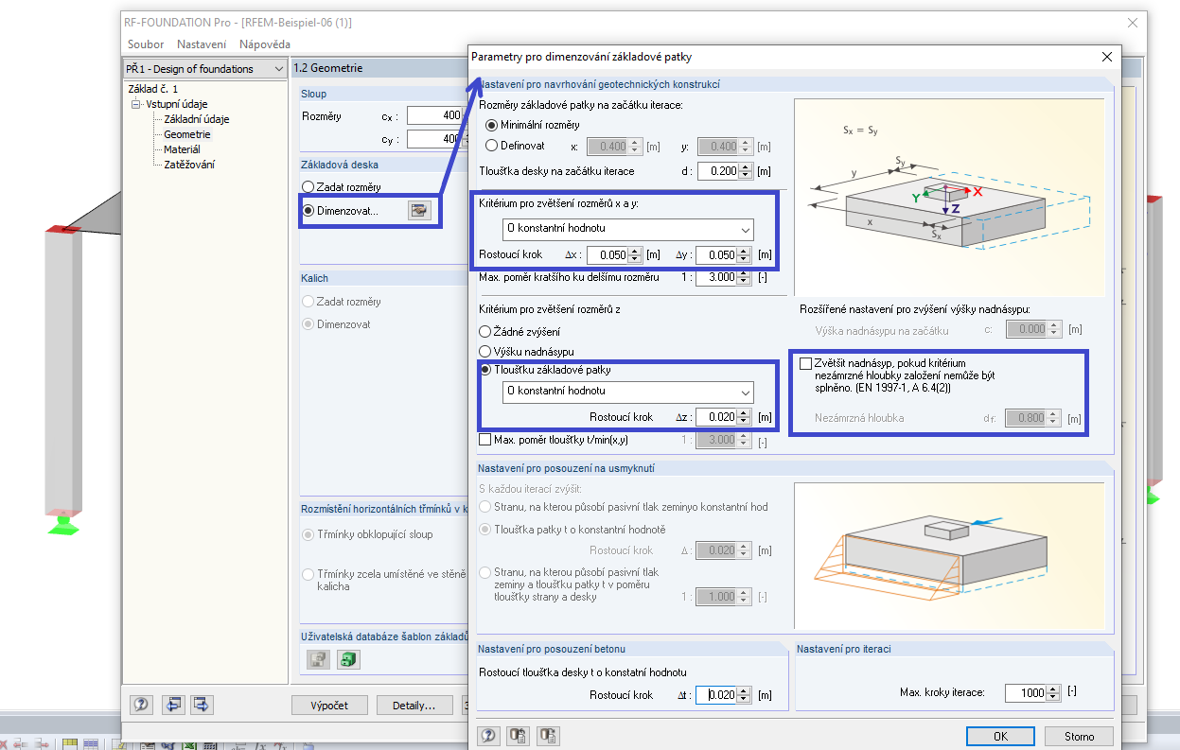Select the Výšku nadnásypu option

(485, 351)
